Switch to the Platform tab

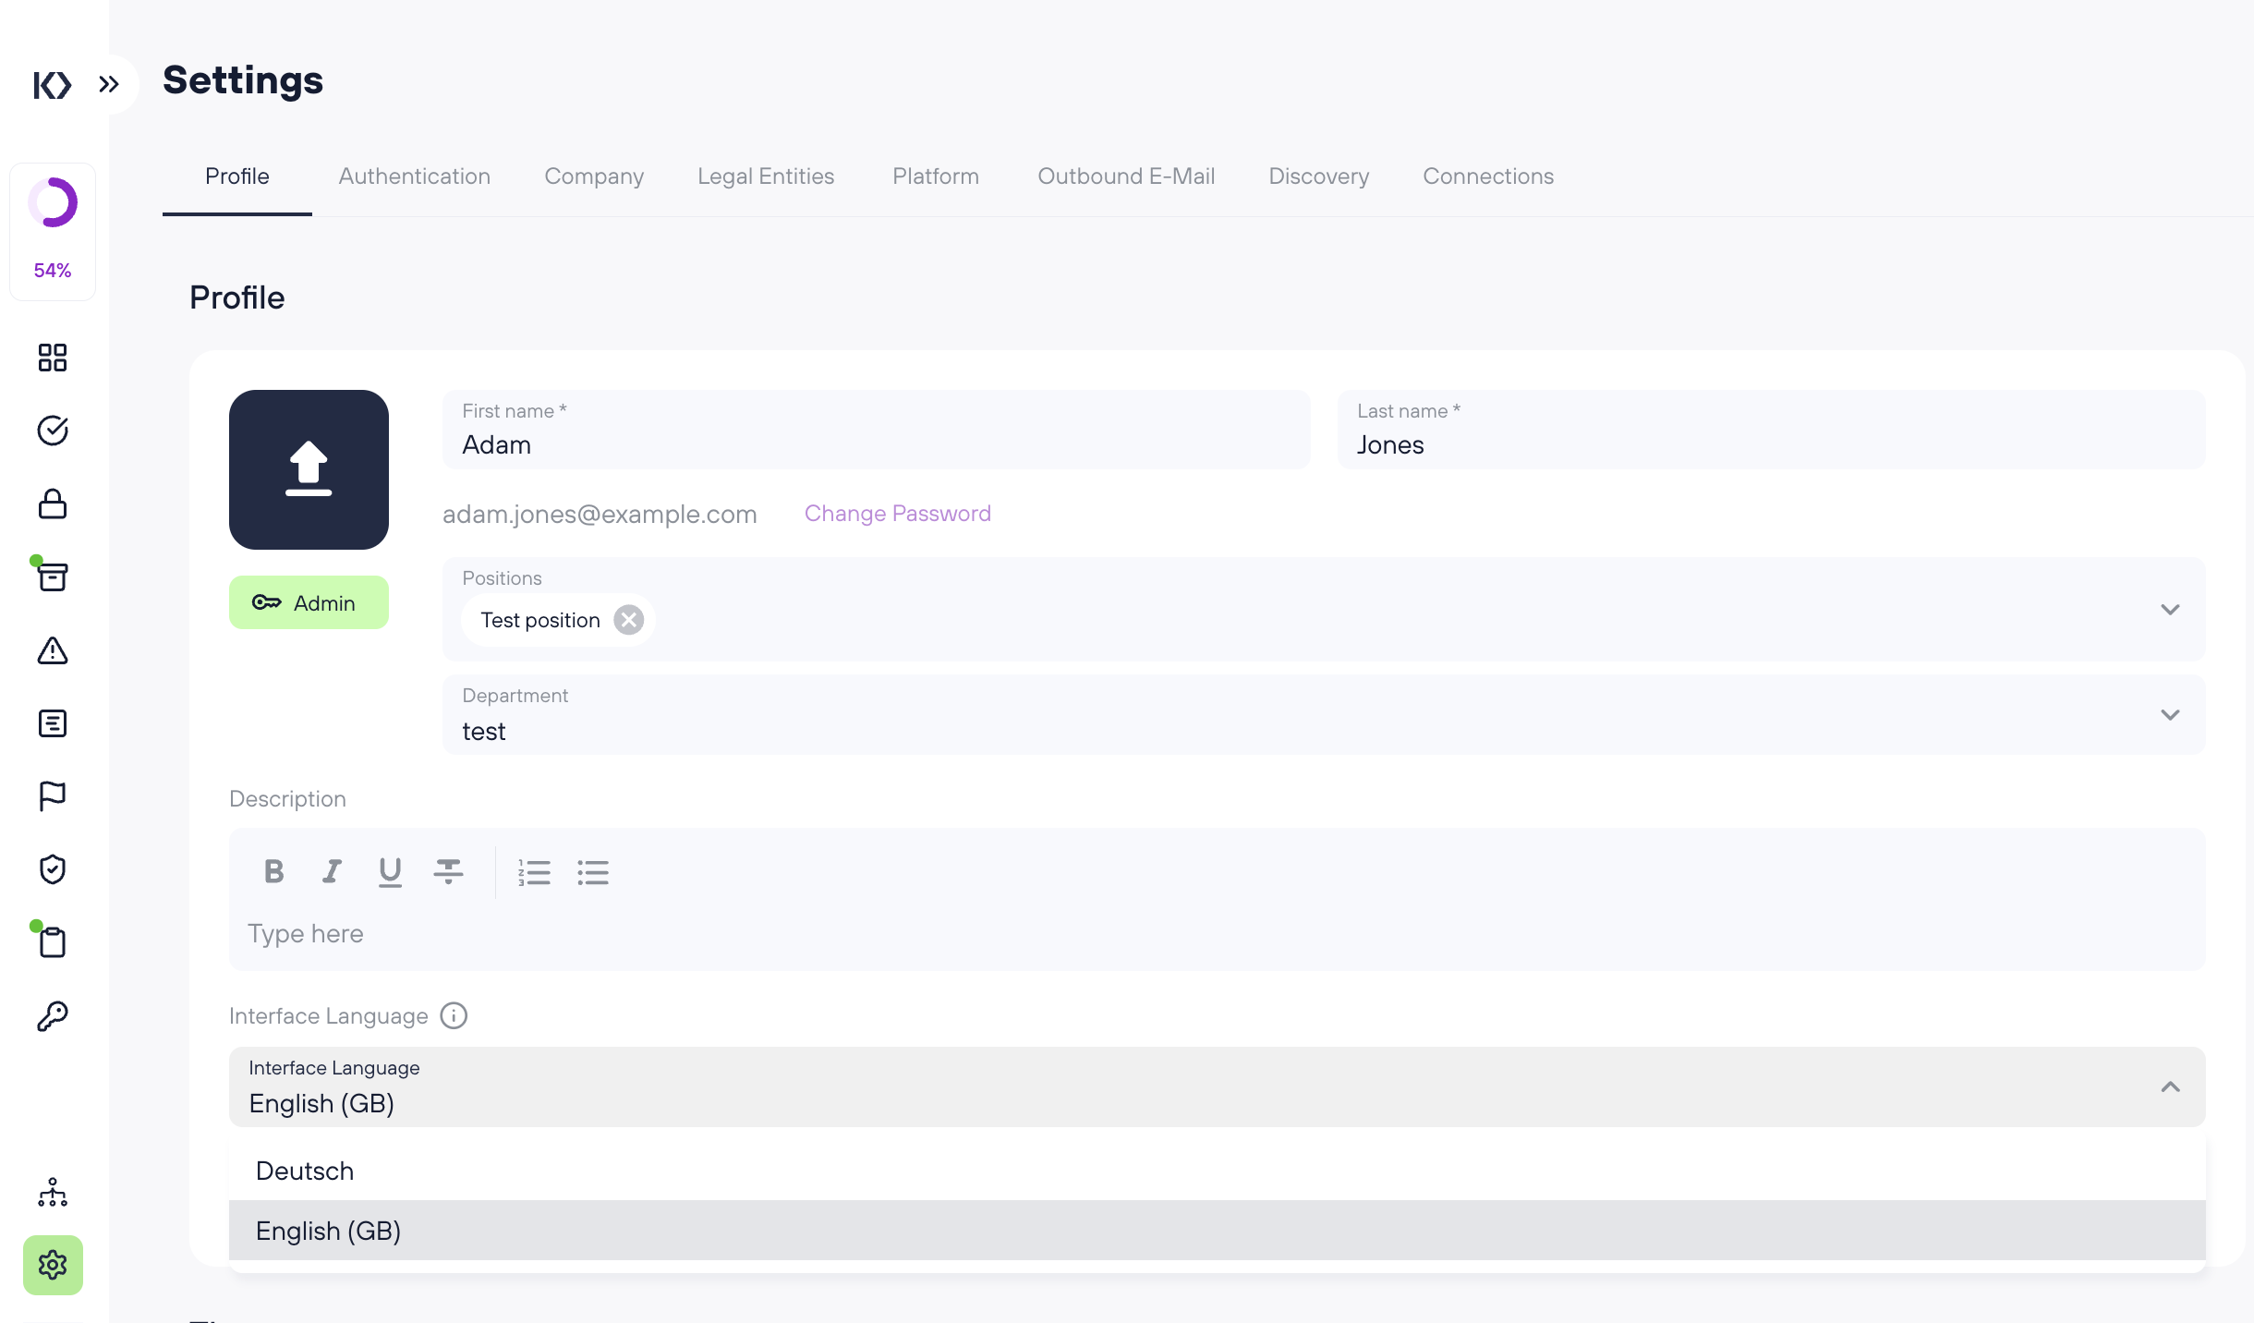pyautogui.click(x=936, y=176)
